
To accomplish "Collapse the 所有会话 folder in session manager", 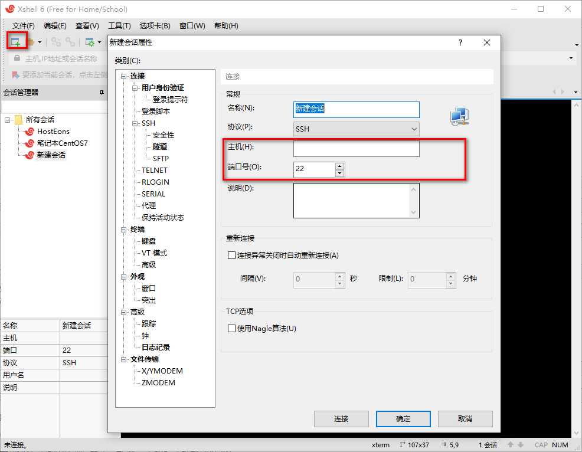I will [x=7, y=120].
